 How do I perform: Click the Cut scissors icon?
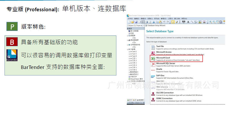[x=154, y=22]
